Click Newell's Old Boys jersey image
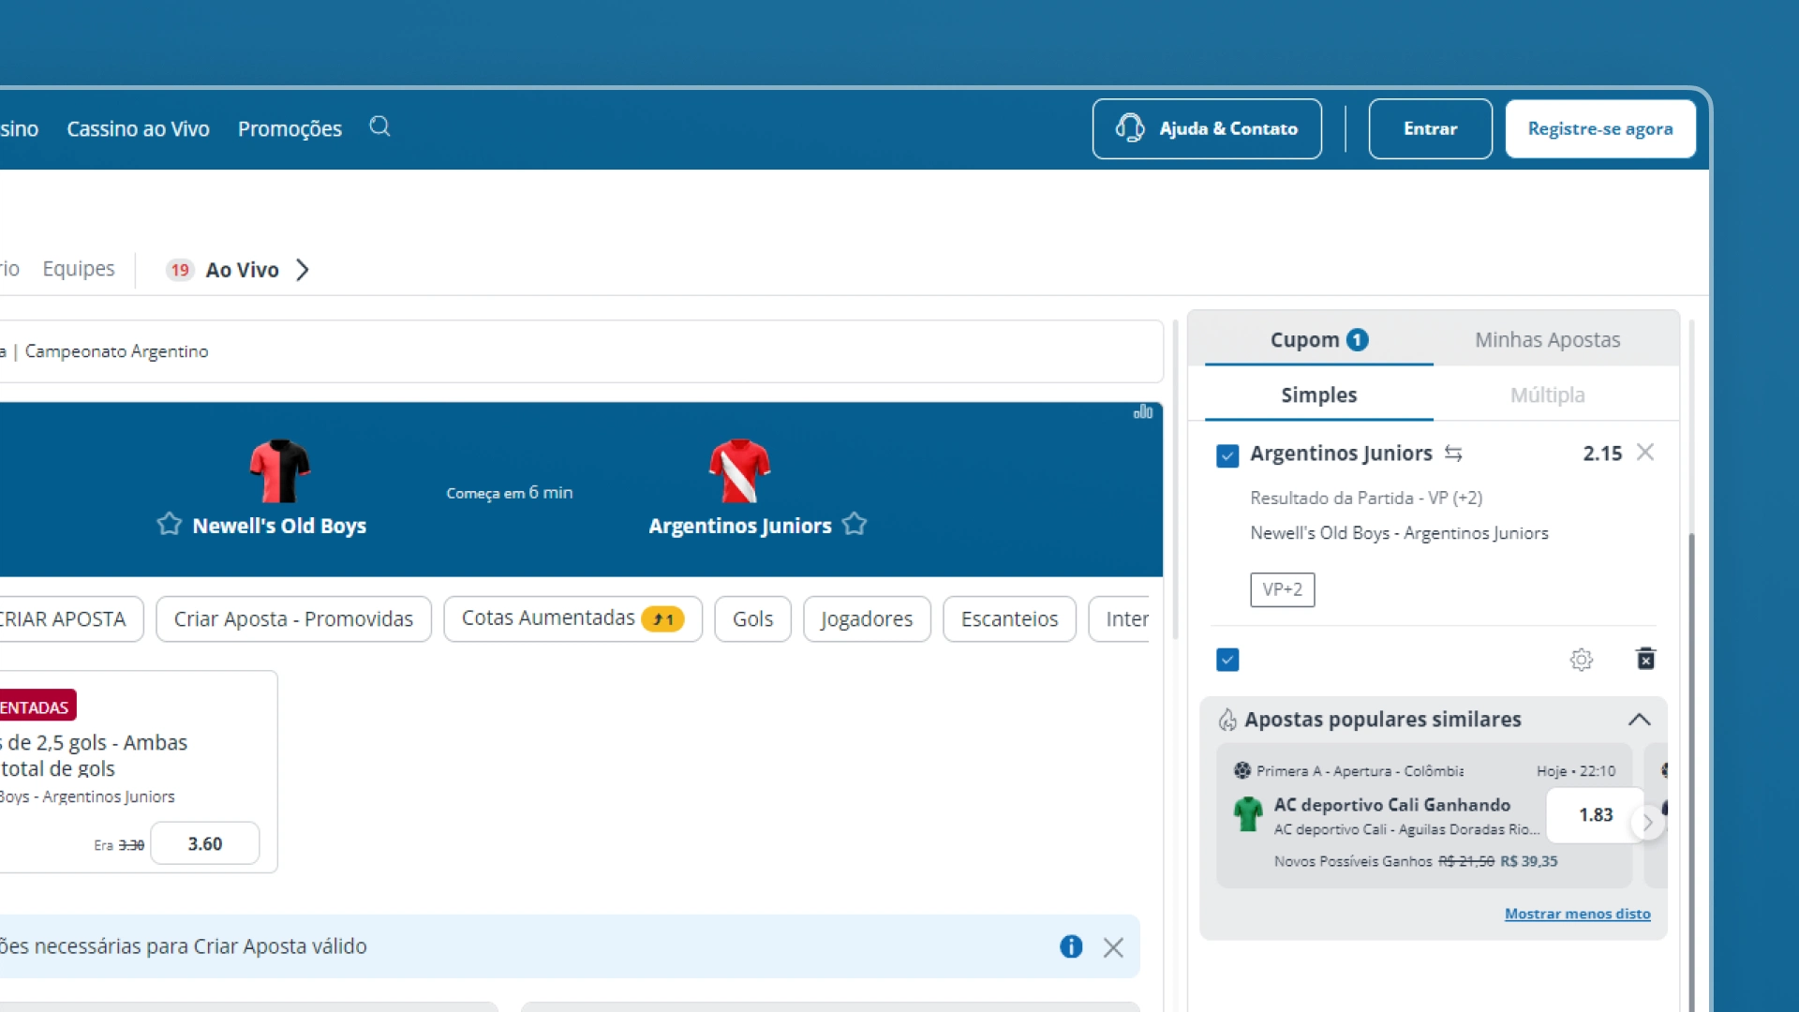 (x=279, y=470)
